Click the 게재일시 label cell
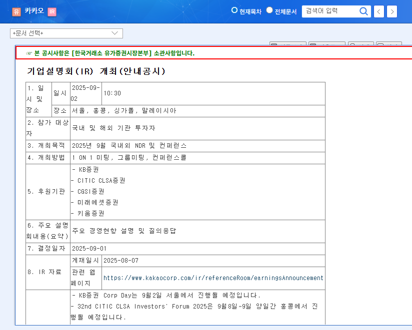The width and height of the screenshot is (412, 330). click(x=85, y=261)
